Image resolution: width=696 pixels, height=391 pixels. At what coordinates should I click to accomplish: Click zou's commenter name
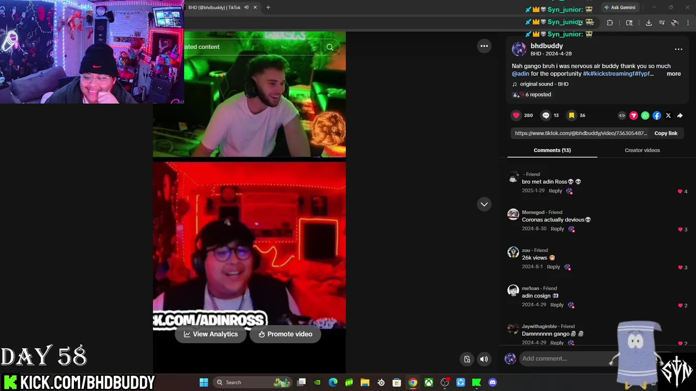[x=526, y=250]
